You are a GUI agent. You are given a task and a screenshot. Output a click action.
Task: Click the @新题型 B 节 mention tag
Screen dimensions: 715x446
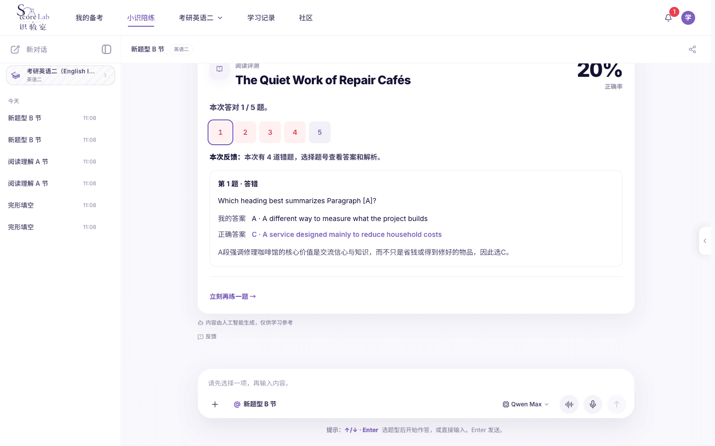tap(255, 404)
